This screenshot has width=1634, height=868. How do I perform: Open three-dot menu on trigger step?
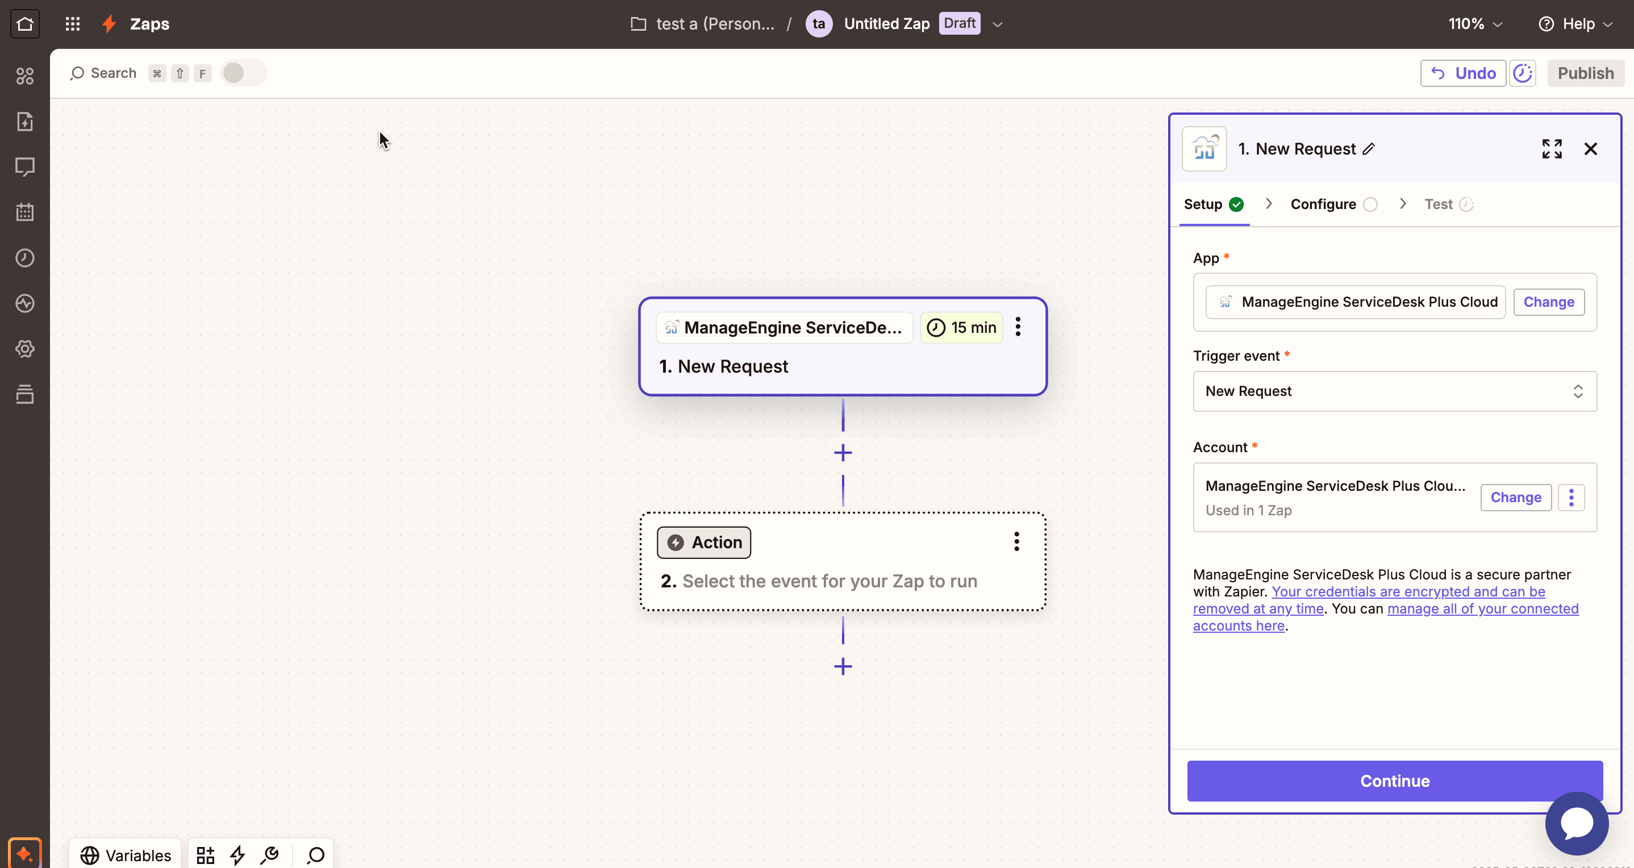point(1018,327)
